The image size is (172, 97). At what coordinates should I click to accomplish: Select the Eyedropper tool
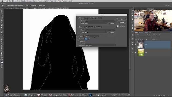coord(2,23)
